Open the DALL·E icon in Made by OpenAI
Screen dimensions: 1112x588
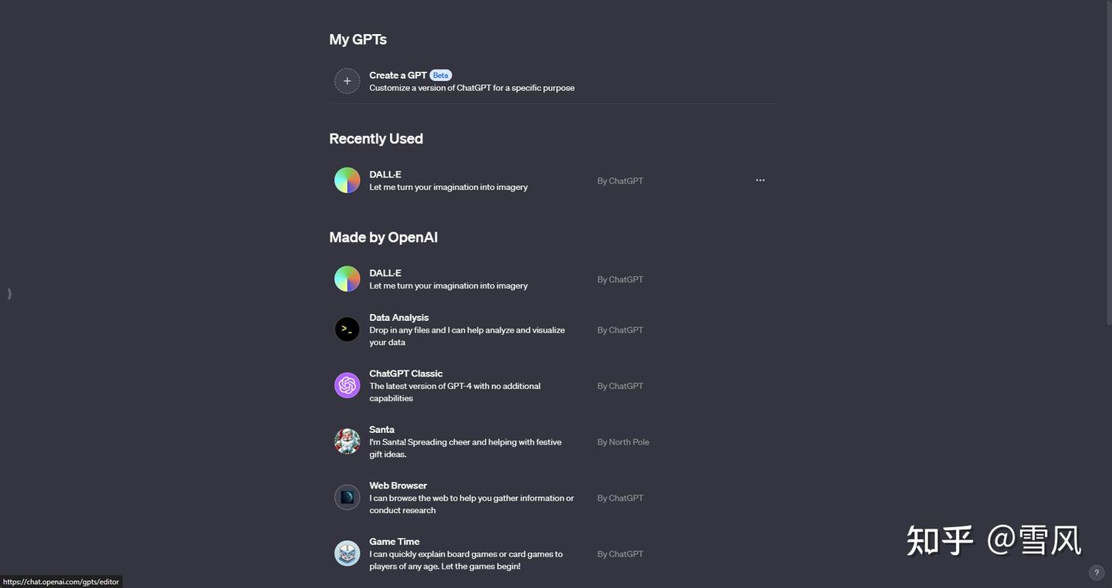coord(347,279)
